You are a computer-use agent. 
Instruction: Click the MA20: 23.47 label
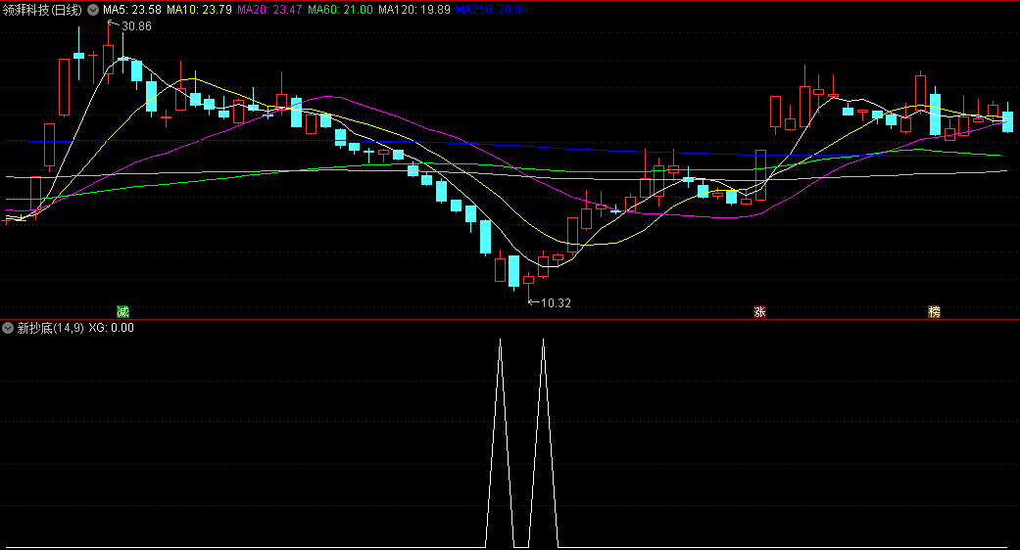tap(269, 10)
